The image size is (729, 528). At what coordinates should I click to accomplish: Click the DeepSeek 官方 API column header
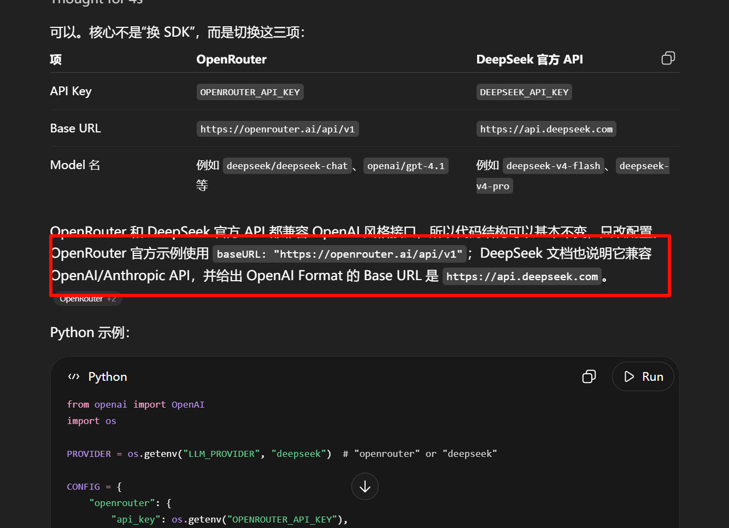(x=530, y=59)
